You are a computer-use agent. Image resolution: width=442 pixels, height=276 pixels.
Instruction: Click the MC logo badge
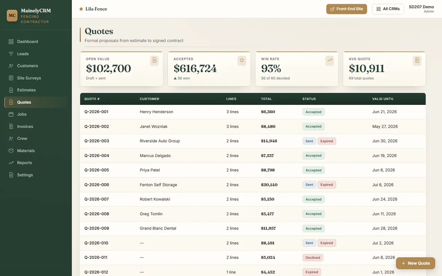click(12, 16)
